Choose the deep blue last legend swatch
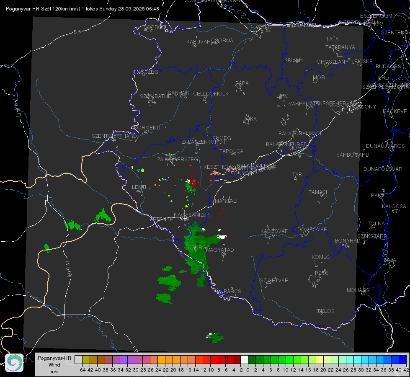 pyautogui.click(x=403, y=360)
